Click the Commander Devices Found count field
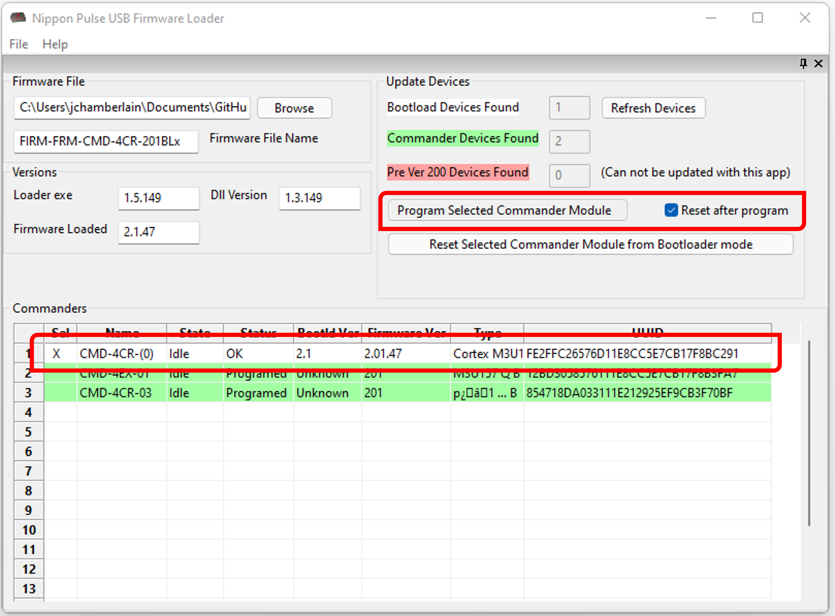This screenshot has width=835, height=616. click(x=569, y=142)
